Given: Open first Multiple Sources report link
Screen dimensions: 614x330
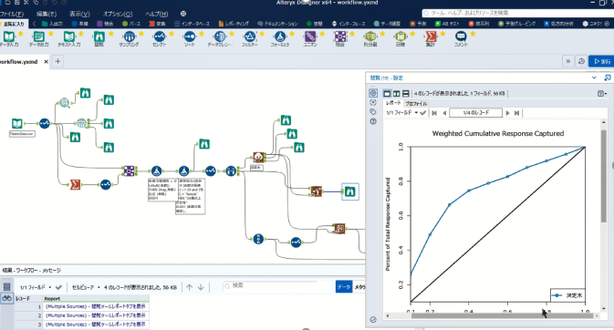Looking at the screenshot, I should point(96,306).
